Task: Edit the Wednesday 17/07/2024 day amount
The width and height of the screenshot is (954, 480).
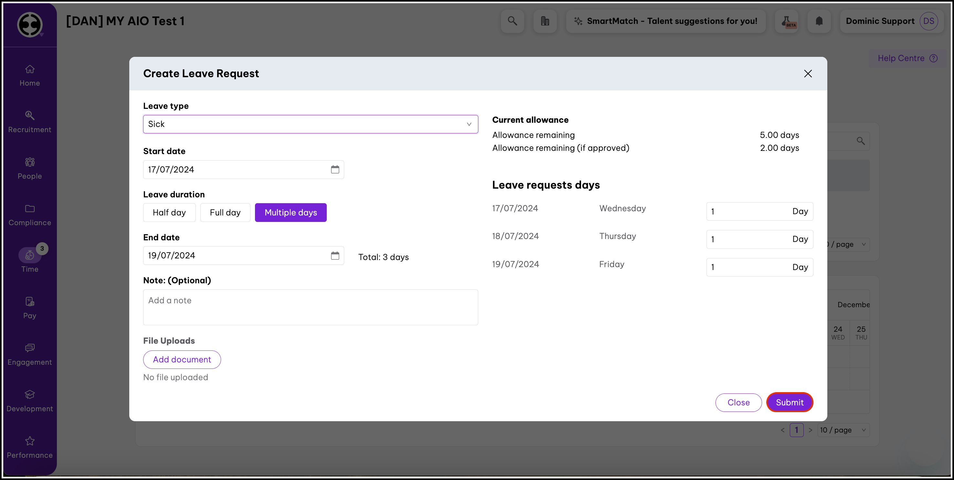Action: pos(759,211)
